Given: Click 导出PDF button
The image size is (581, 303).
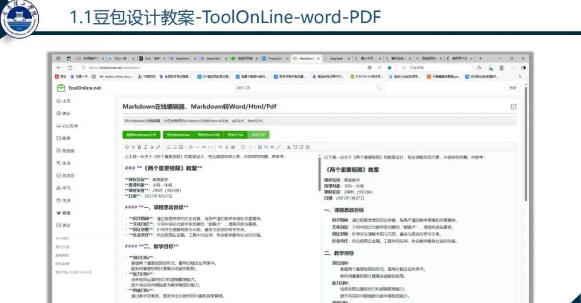Looking at the screenshot, I should [x=258, y=135].
